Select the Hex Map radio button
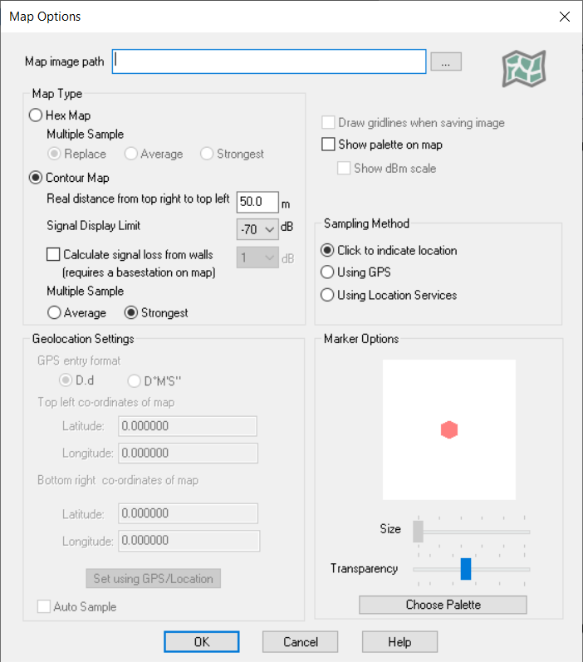The width and height of the screenshot is (583, 662). [x=36, y=115]
